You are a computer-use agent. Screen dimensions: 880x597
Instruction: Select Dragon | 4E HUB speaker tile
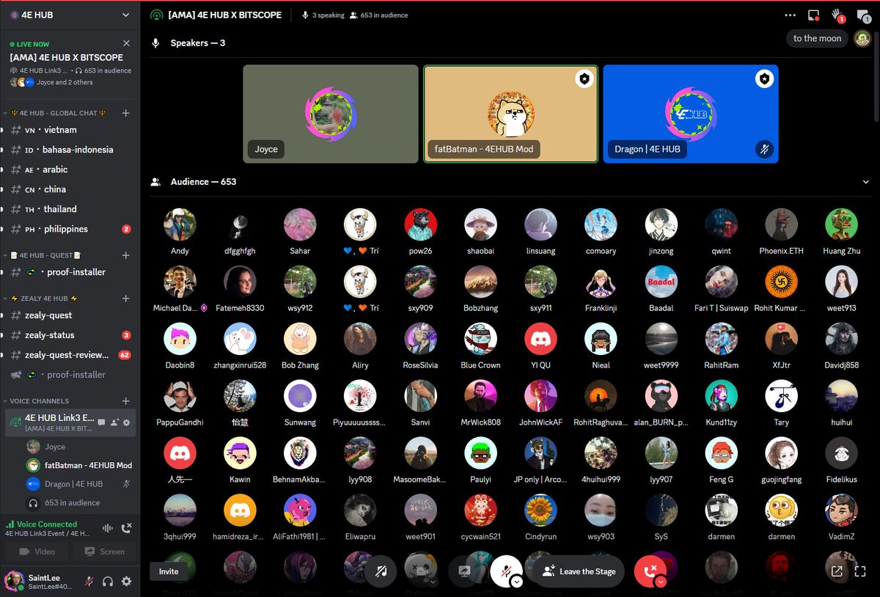click(x=691, y=114)
